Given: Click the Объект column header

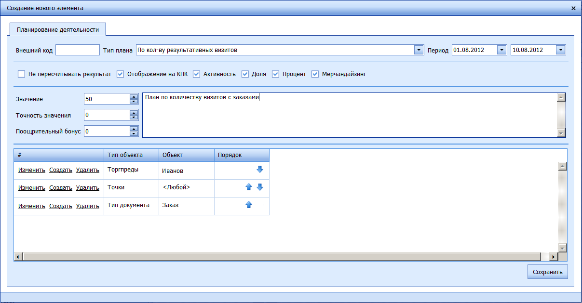Looking at the screenshot, I should [x=186, y=155].
